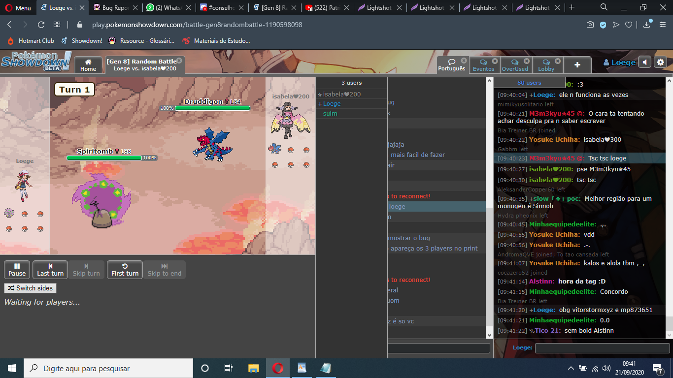Screen dimensions: 673x378
Task: Go back with the browser back arrow
Action: pos(9,25)
